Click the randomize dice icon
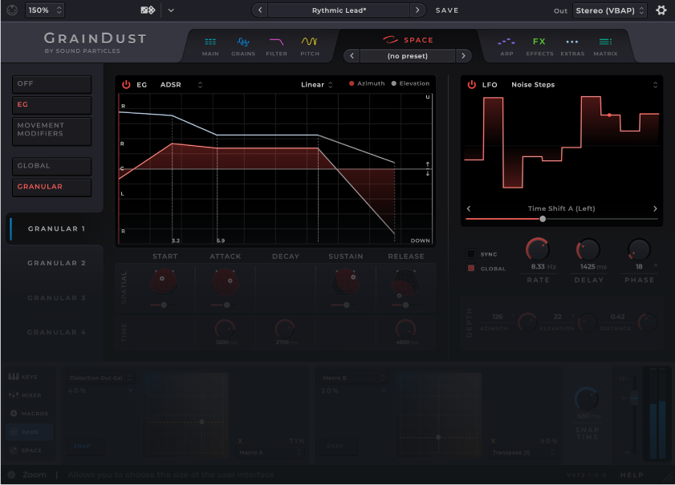 (x=148, y=10)
